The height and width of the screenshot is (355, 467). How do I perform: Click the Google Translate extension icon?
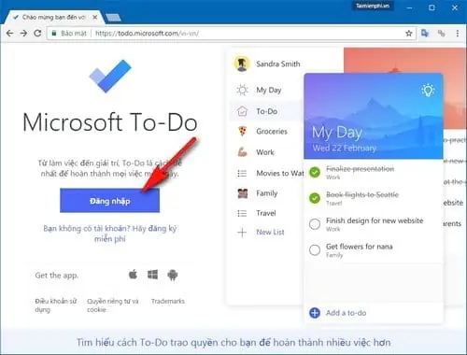click(x=425, y=33)
